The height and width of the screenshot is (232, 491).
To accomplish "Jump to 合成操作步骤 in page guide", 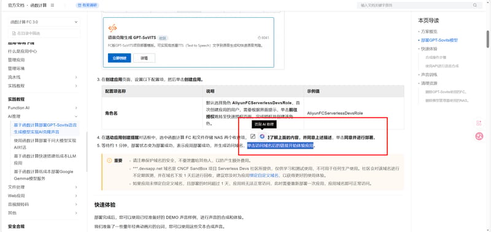I will click(x=436, y=58).
